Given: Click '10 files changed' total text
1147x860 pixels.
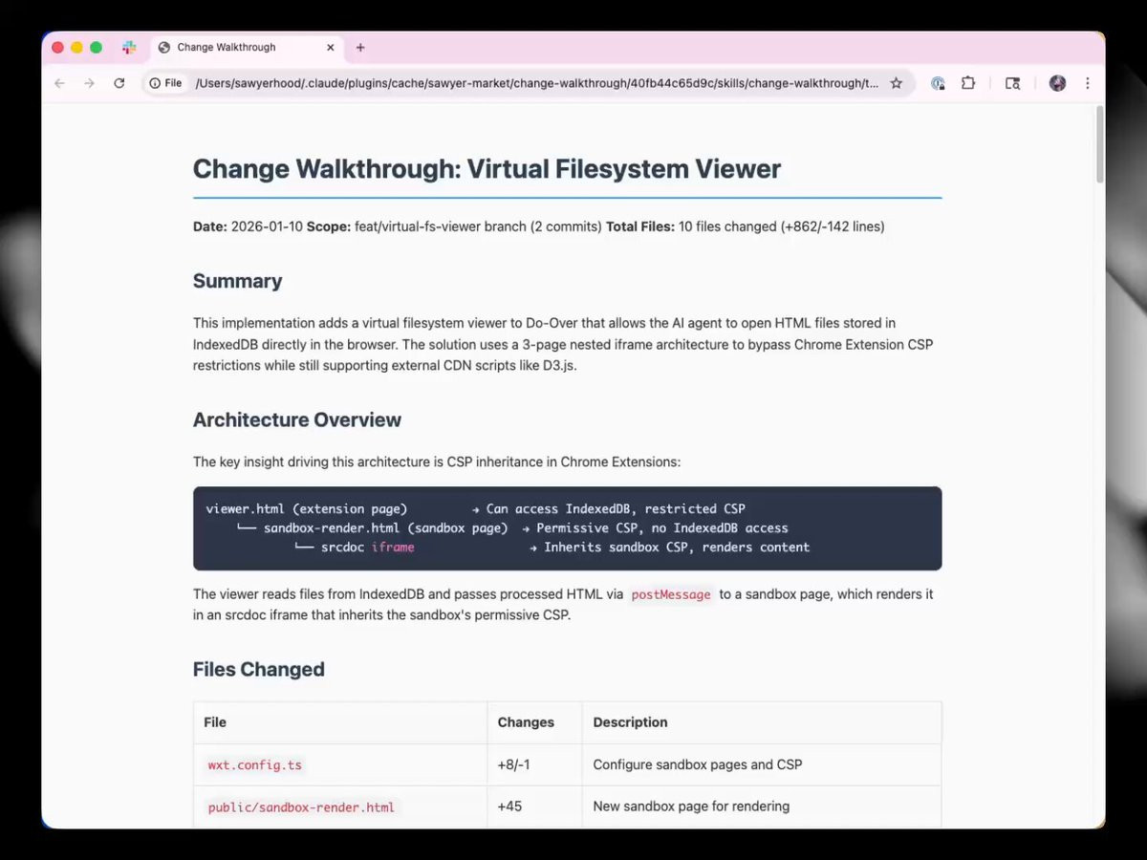Looking at the screenshot, I should click(x=727, y=226).
